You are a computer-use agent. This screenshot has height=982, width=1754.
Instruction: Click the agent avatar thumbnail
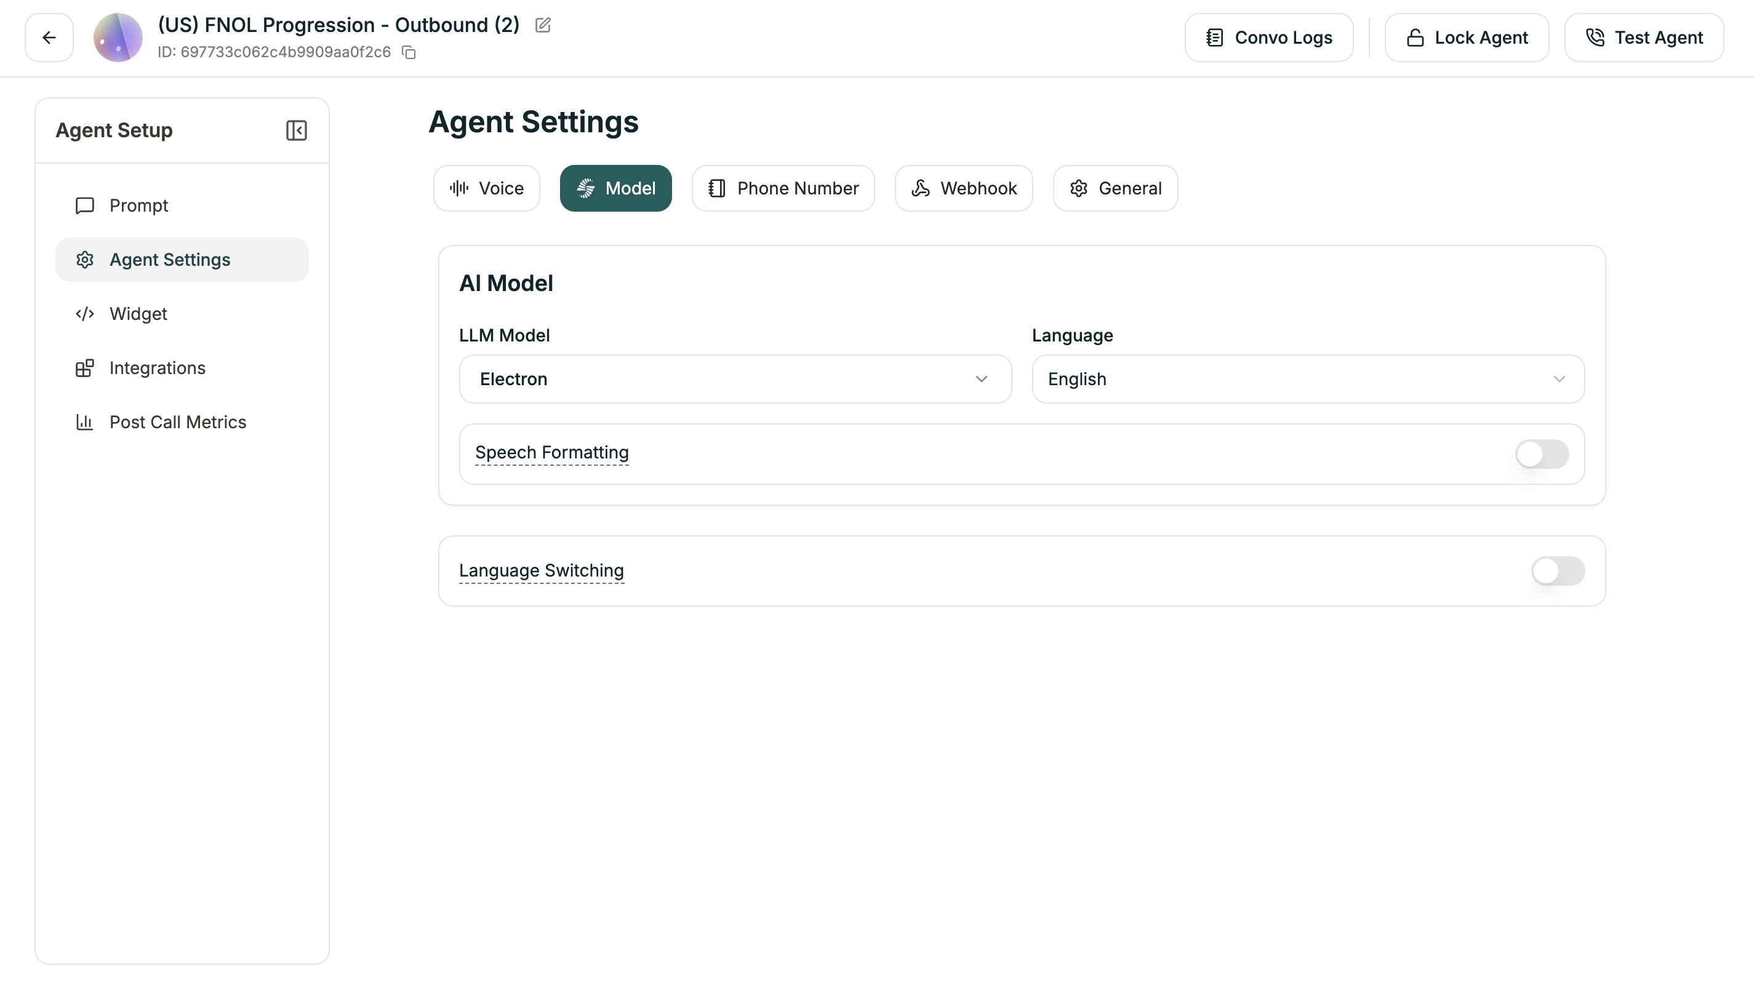(118, 38)
